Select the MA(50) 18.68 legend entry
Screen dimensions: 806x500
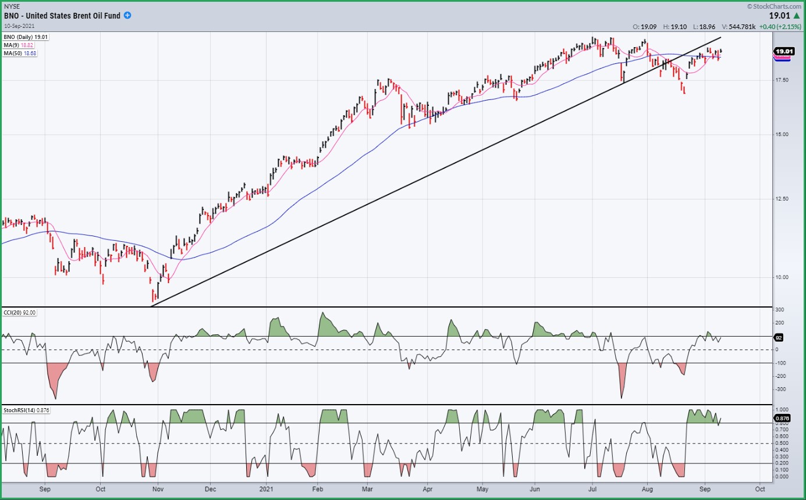click(x=19, y=52)
